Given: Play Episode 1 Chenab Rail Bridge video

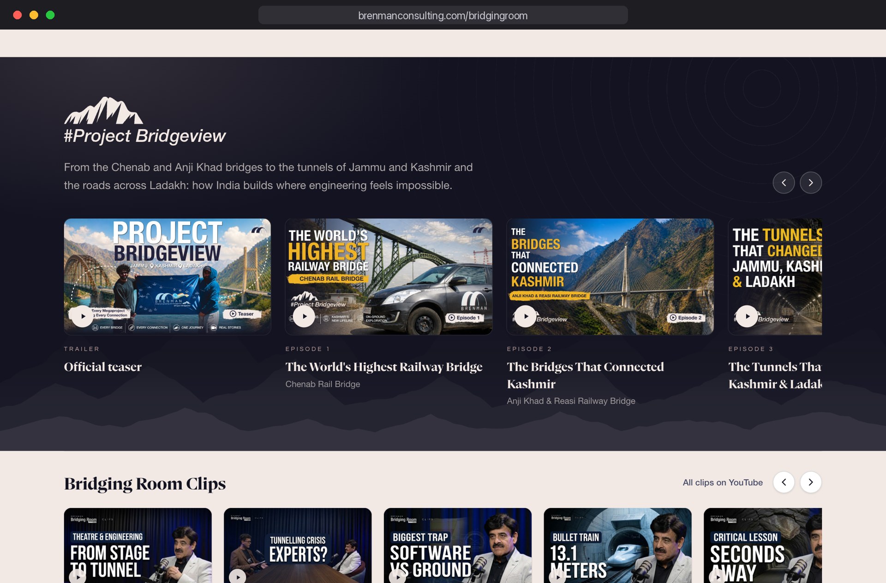Looking at the screenshot, I should [x=304, y=316].
